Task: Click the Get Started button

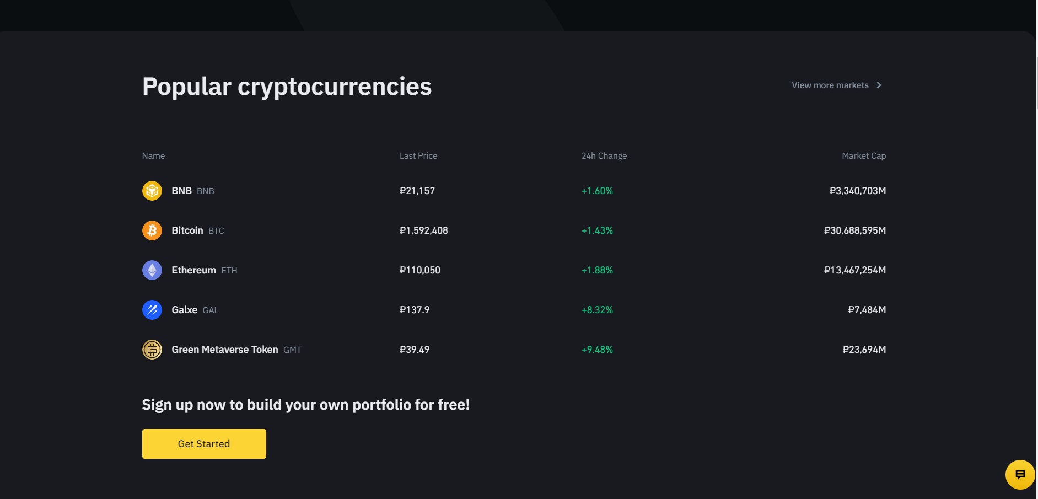Action: click(204, 444)
